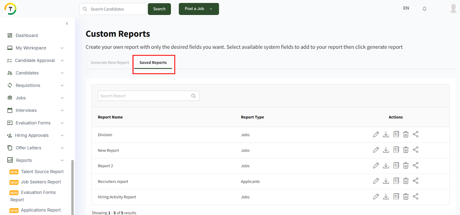
Task: Collapse the left sidebar with arrow
Action: (x=67, y=24)
